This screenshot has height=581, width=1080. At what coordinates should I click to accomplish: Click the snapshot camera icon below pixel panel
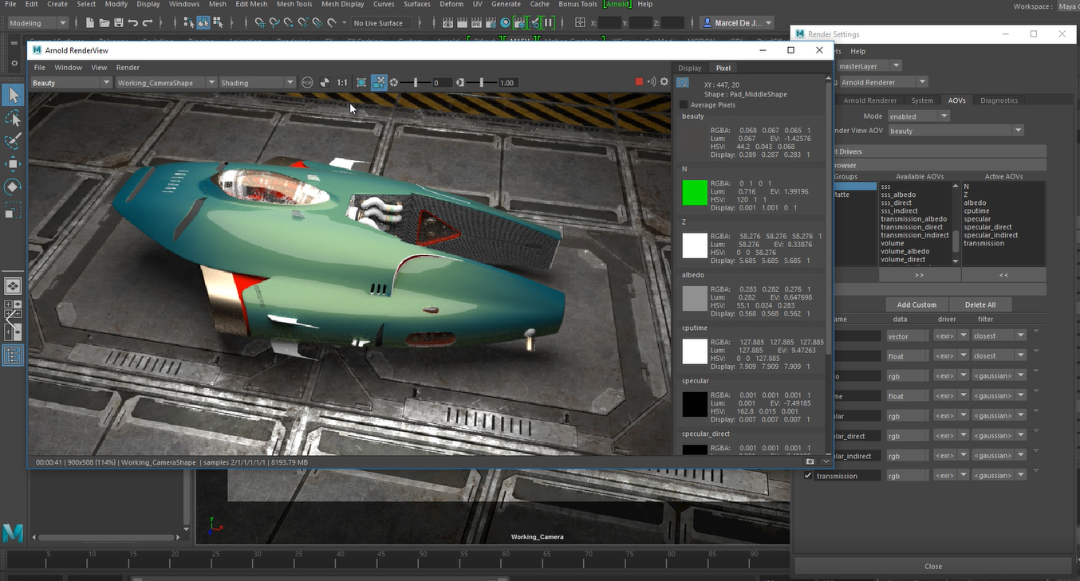[810, 461]
